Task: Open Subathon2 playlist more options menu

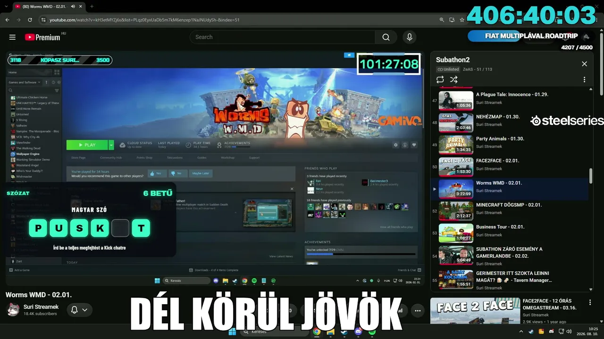Action: (584, 80)
